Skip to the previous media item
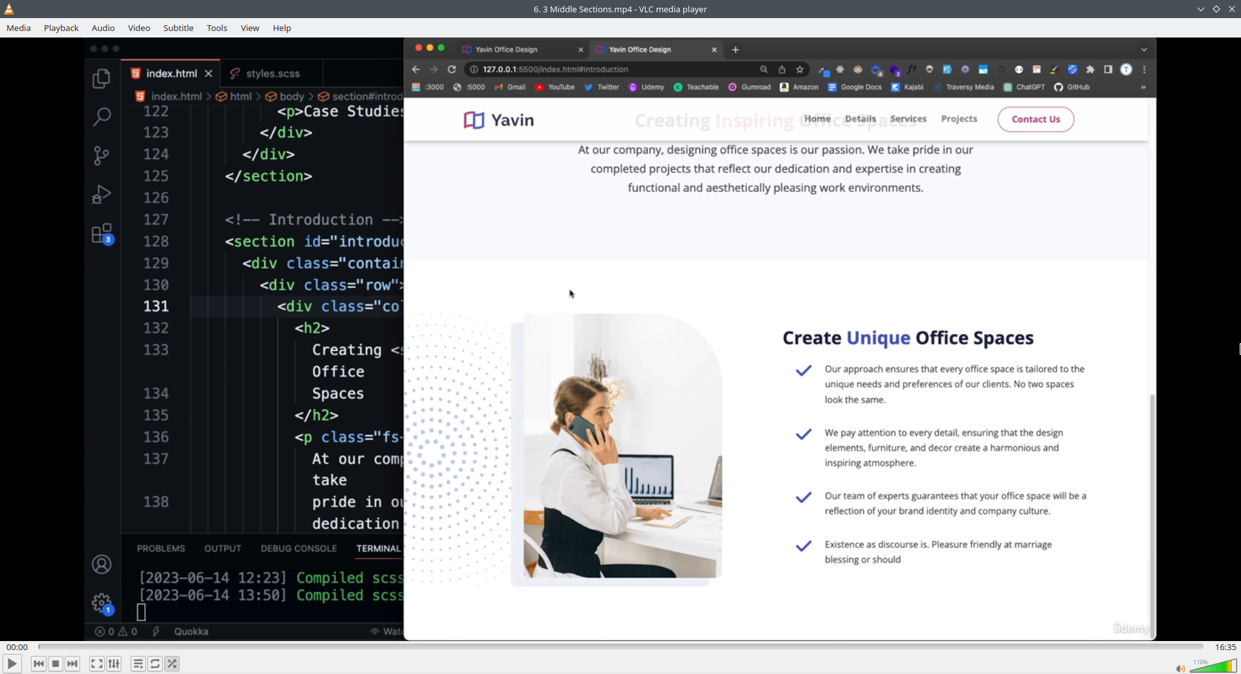 click(39, 664)
